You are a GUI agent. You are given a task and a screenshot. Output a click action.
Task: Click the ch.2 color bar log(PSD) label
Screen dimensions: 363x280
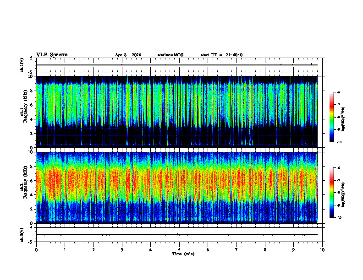tap(344, 195)
